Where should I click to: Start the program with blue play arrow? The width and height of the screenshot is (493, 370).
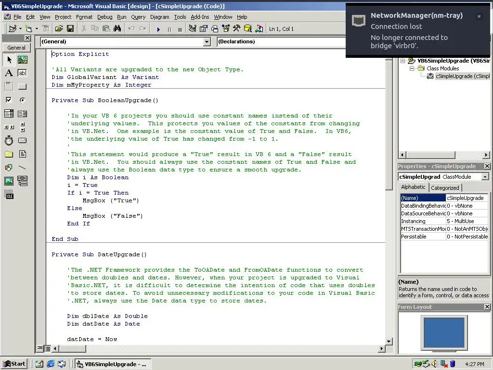coord(158,29)
